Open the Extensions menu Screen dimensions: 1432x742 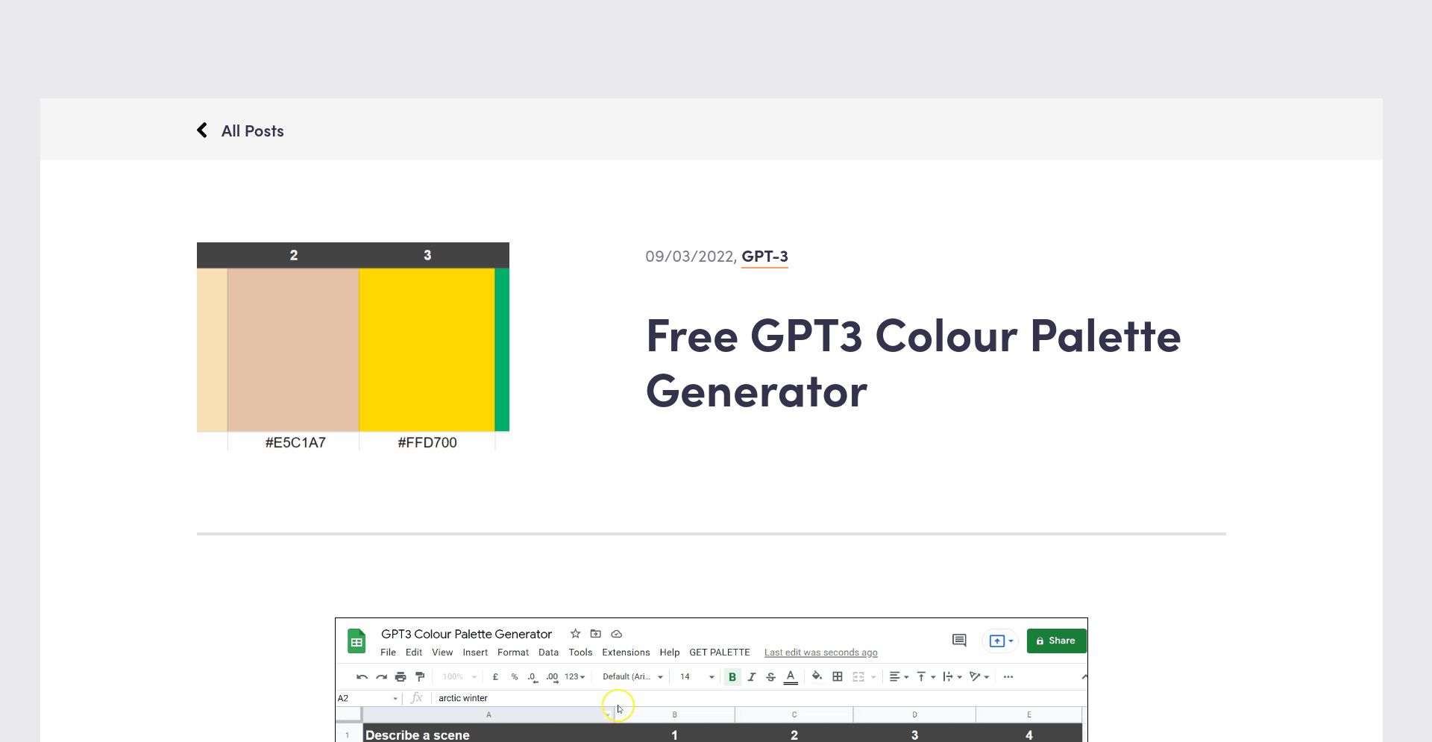[626, 653]
